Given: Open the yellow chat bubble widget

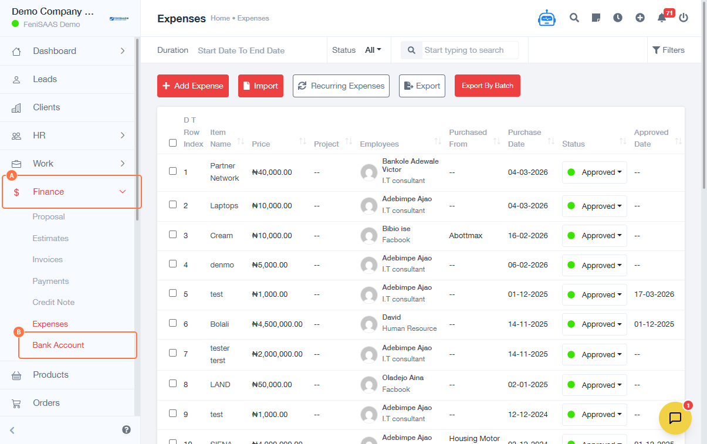Looking at the screenshot, I should coord(675,418).
